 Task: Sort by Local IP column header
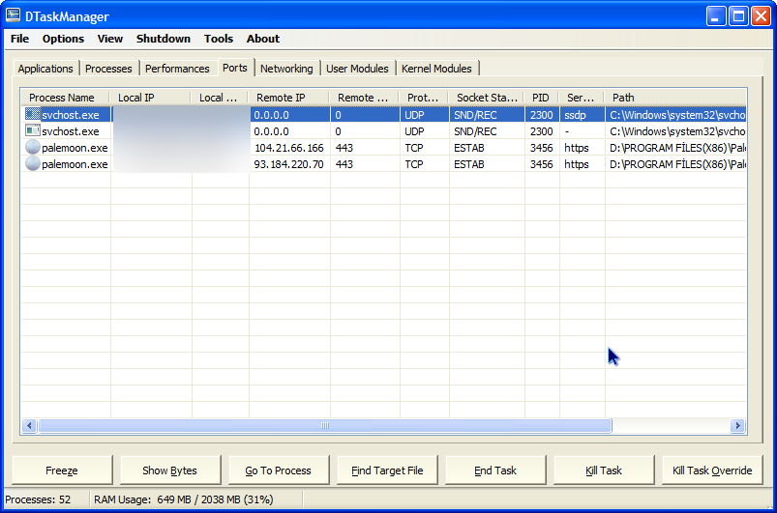pyautogui.click(x=151, y=98)
